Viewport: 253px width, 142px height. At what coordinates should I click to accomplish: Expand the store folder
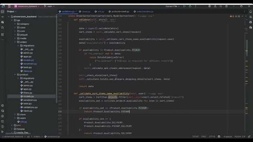point(15,115)
